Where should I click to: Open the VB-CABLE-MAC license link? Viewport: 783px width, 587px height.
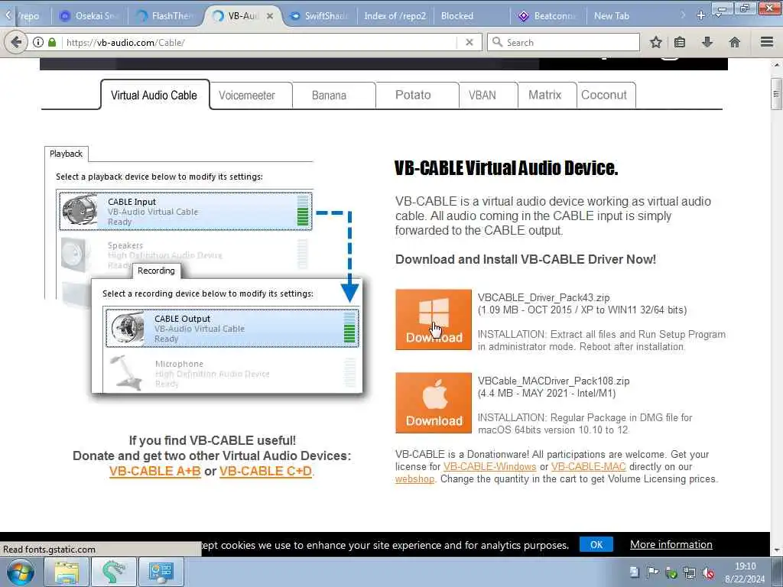click(x=588, y=467)
